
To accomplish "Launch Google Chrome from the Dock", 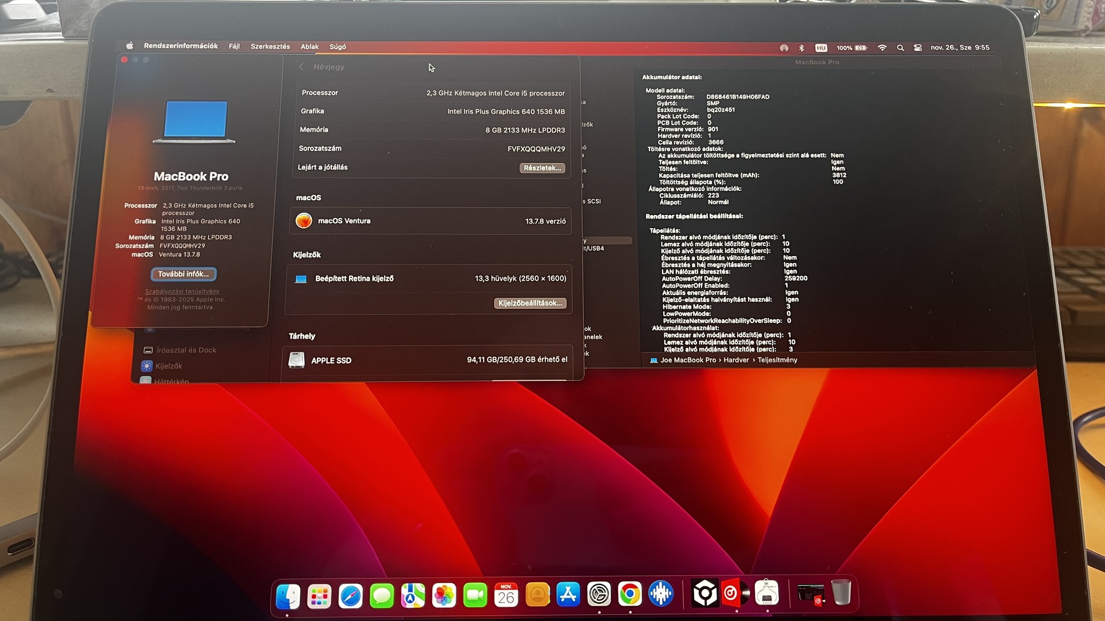I will 629,595.
